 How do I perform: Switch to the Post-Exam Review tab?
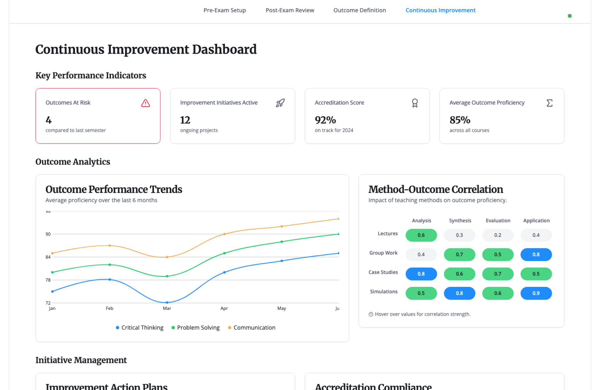[290, 10]
